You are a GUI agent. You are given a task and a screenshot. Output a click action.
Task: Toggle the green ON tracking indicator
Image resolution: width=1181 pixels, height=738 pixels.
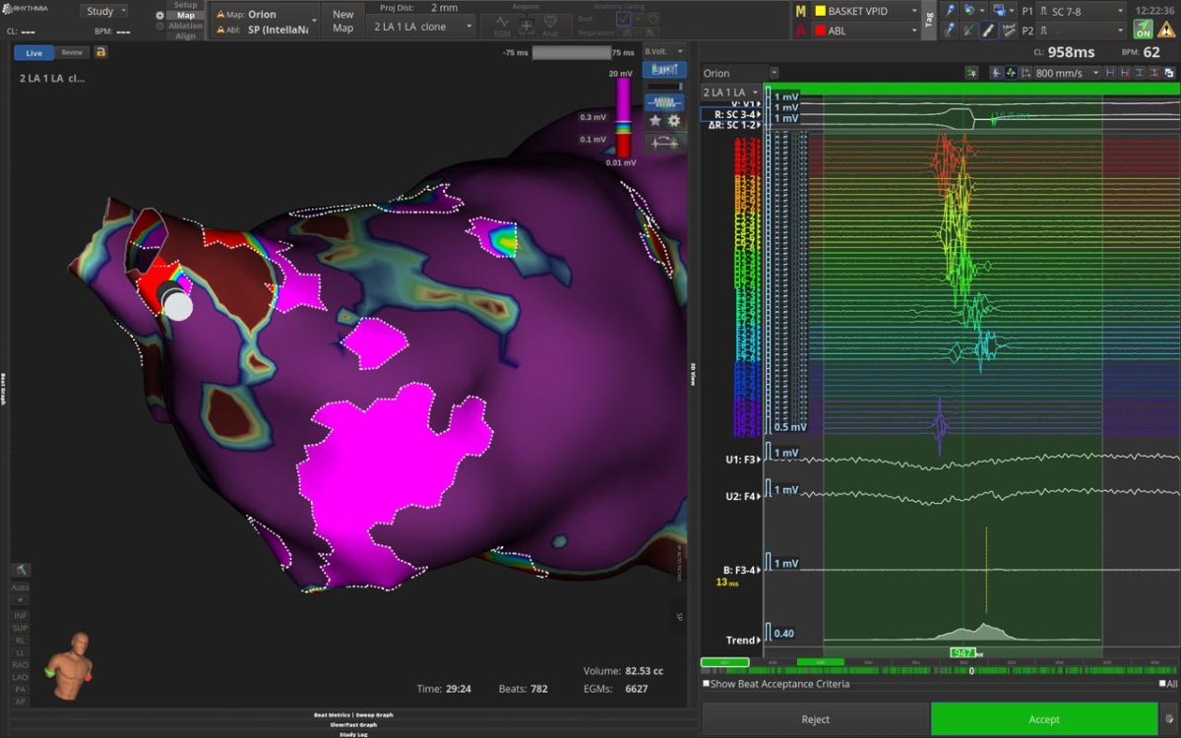[x=1143, y=30]
